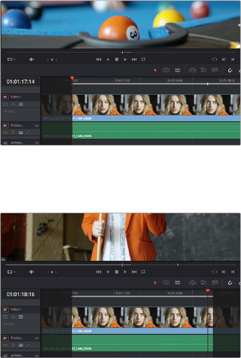Toggle magnet Snapping in 01:01:17:14 screenshot
This screenshot has height=358, width=241.
click(x=230, y=70)
